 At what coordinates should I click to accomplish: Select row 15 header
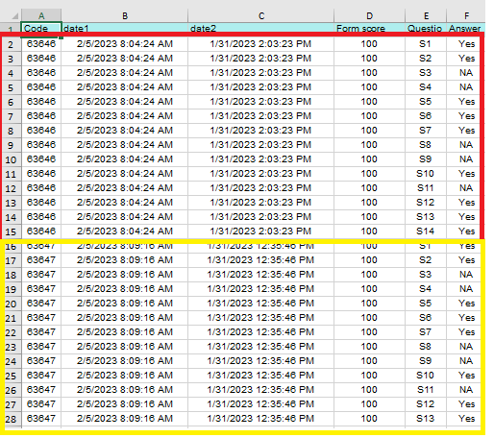coord(11,231)
